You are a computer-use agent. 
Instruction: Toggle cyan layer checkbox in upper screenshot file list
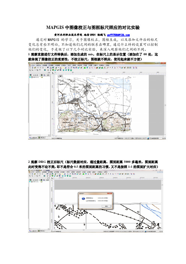click(x=30, y=77)
